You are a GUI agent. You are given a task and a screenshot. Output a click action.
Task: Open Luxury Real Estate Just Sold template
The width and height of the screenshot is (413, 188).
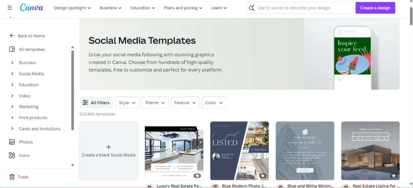pyautogui.click(x=174, y=151)
